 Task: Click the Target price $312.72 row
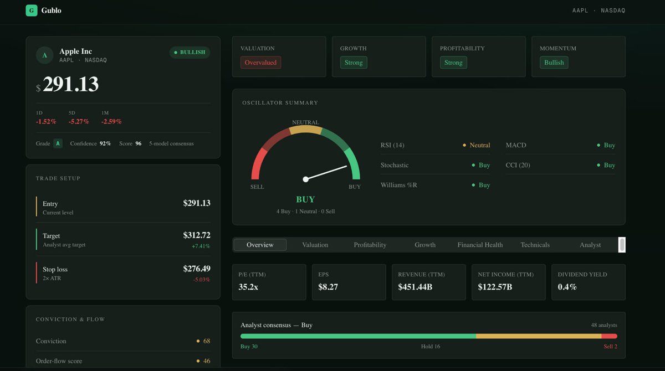[x=123, y=239]
